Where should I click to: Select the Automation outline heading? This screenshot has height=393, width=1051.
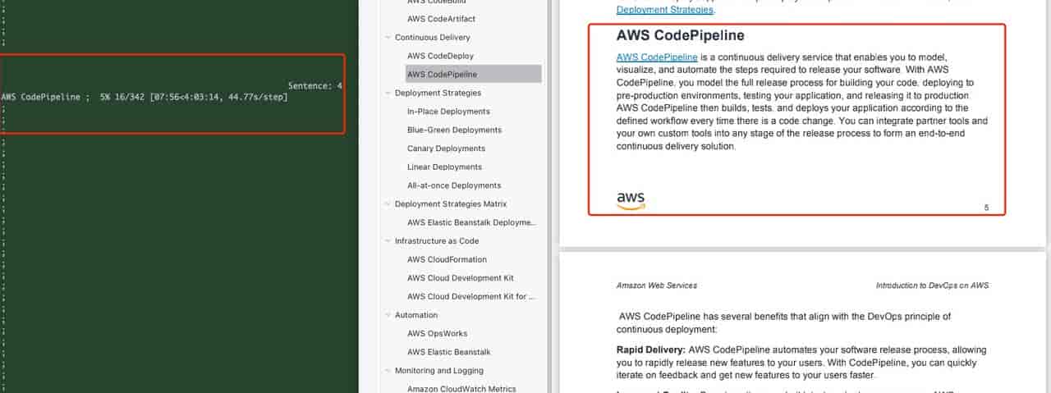(x=416, y=315)
